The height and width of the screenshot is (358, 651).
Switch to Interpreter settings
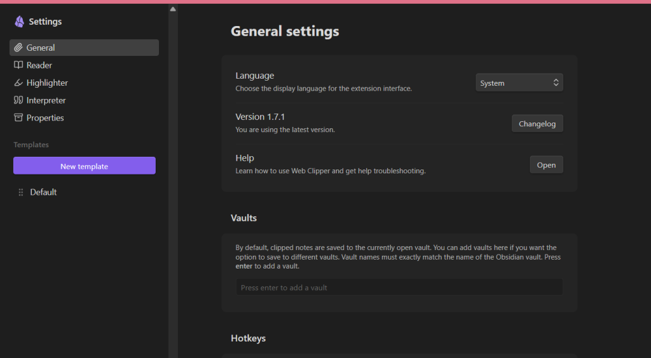(x=85, y=100)
